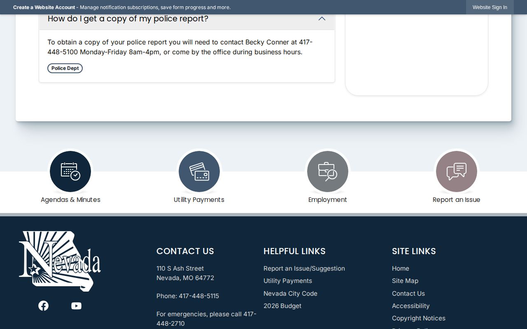This screenshot has width=527, height=329.
Task: Click the Website Sign In button
Action: (490, 7)
